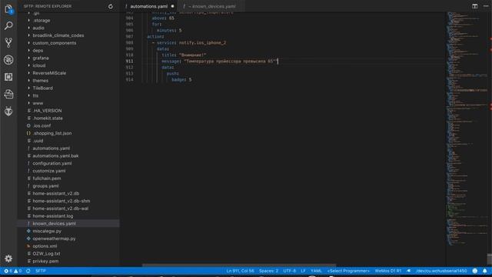The width and height of the screenshot is (492, 277).
Task: Change file encoding UTF-8
Action: [x=289, y=271]
